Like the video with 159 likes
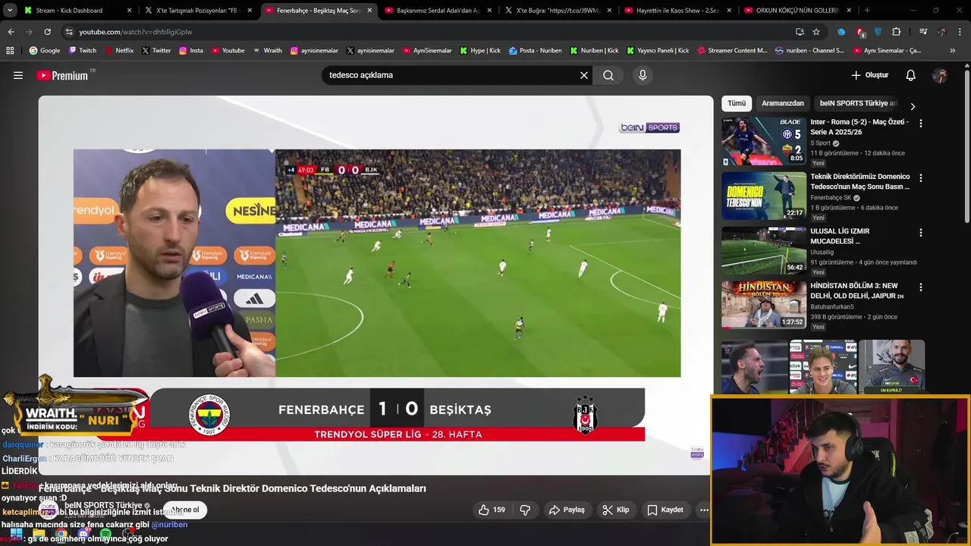This screenshot has height=546, width=971. 492,510
